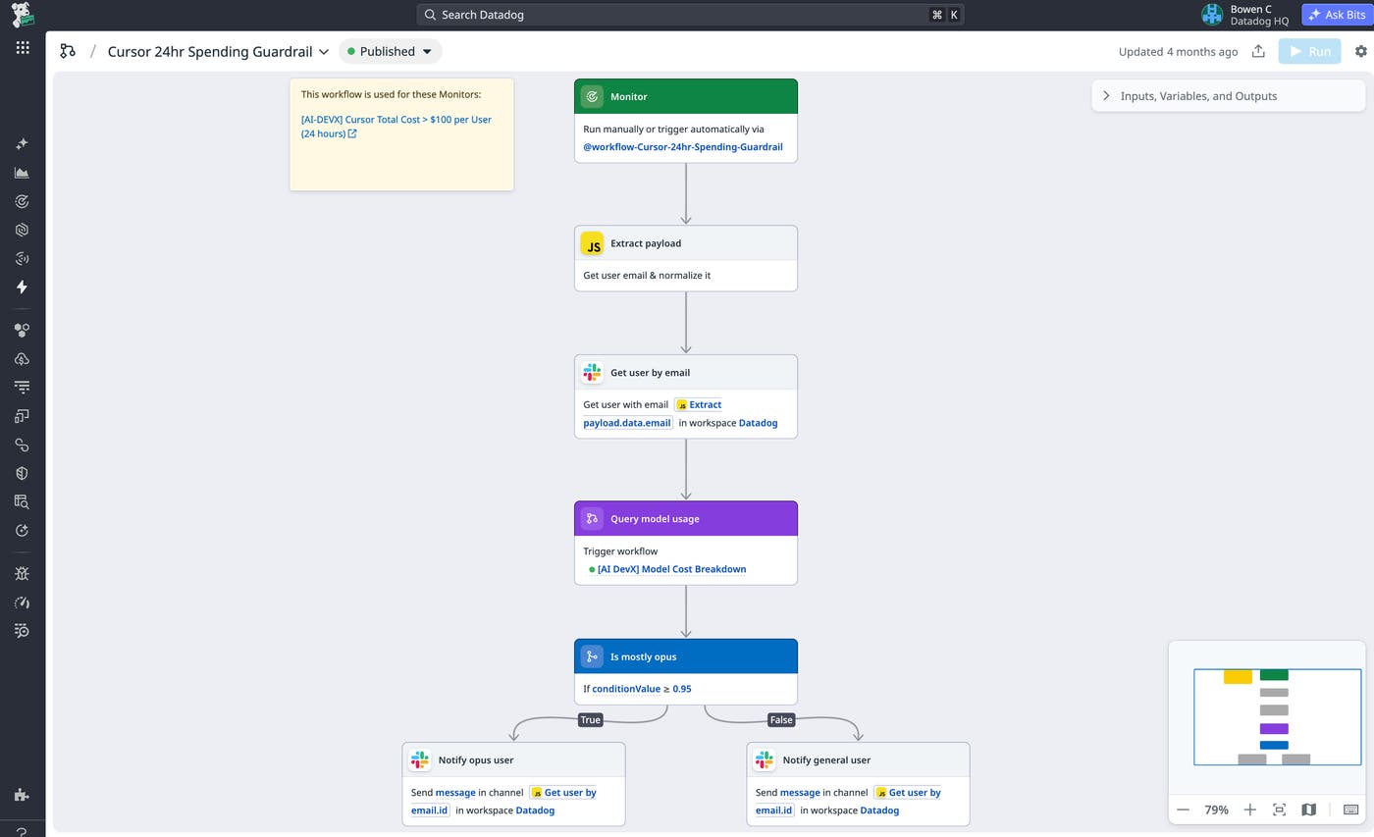Select the Extract payload node
1374x837 pixels.
pyautogui.click(x=686, y=258)
